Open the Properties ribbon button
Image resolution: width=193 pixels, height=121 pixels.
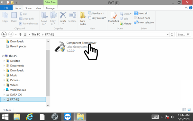point(113,18)
